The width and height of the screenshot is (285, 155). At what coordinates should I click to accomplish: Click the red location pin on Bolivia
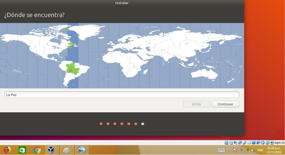[x=70, y=71]
